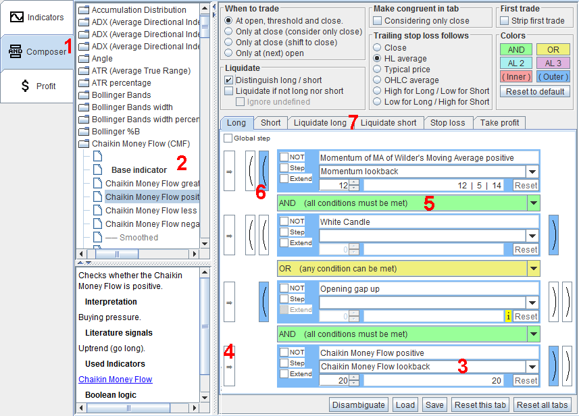Toggle the blue close parenthesis on White Candle row

click(553, 235)
